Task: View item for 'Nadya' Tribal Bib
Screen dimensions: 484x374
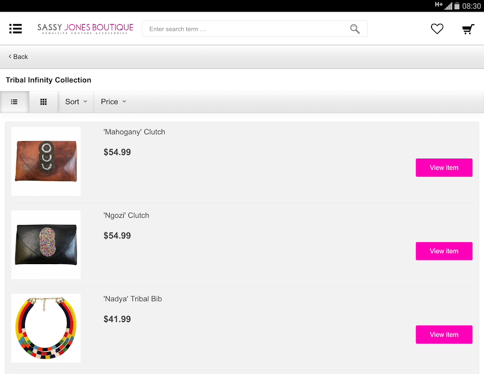Action: pos(444,335)
